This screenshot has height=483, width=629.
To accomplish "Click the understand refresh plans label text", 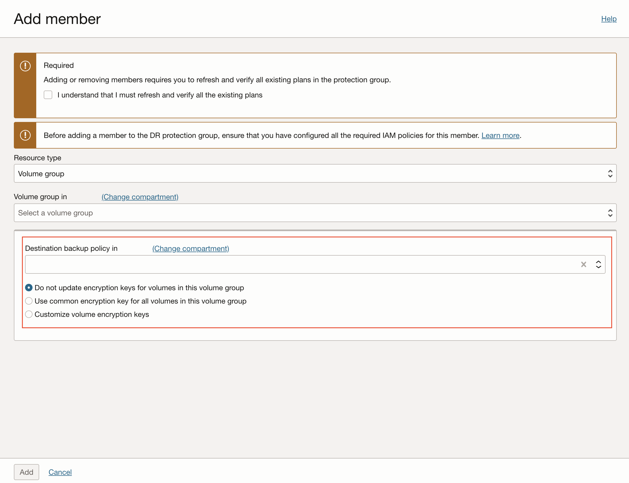I will click(x=160, y=95).
